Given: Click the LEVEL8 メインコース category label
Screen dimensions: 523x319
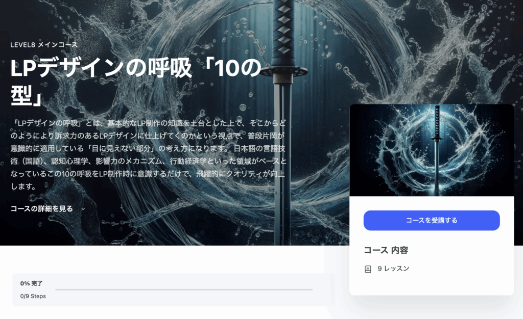Looking at the screenshot, I should (x=44, y=44).
